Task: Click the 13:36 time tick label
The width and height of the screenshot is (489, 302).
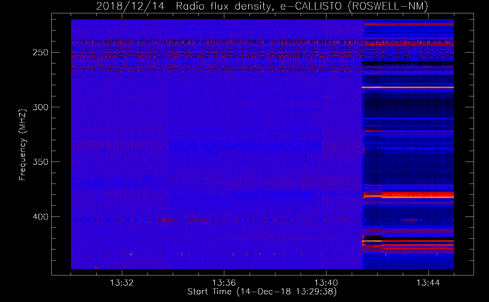Action: point(224,283)
